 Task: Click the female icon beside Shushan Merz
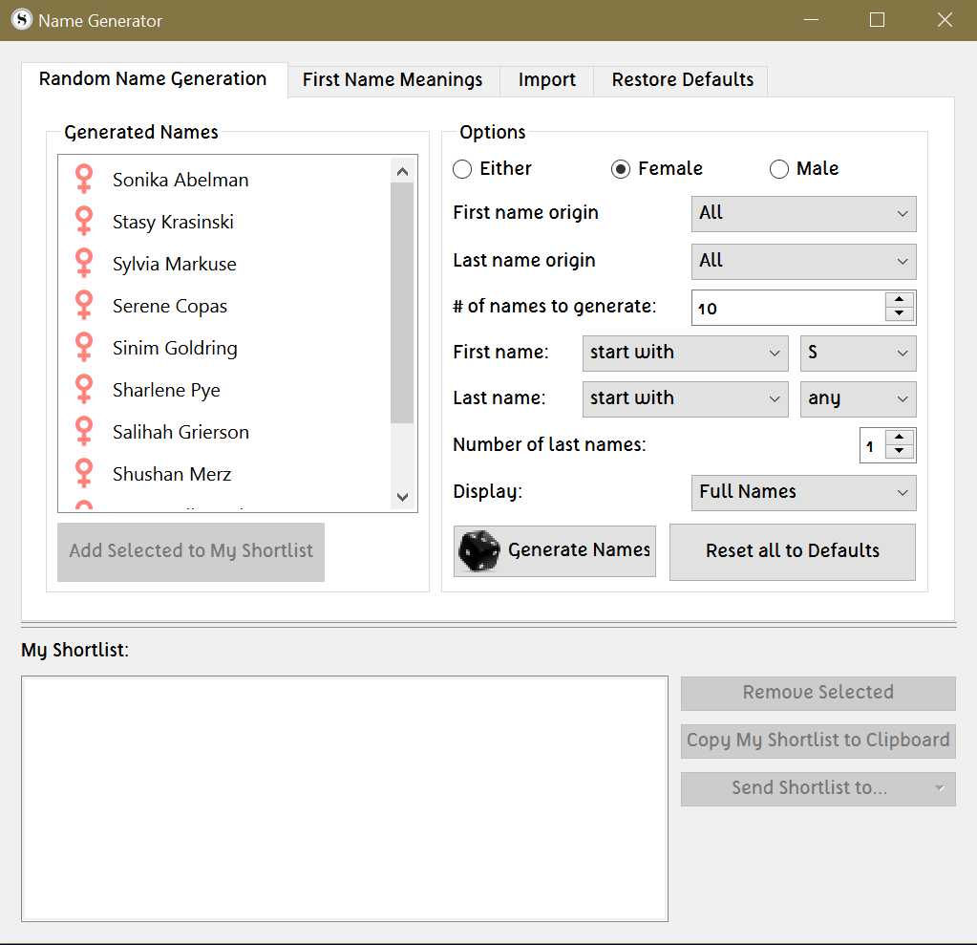coord(84,474)
